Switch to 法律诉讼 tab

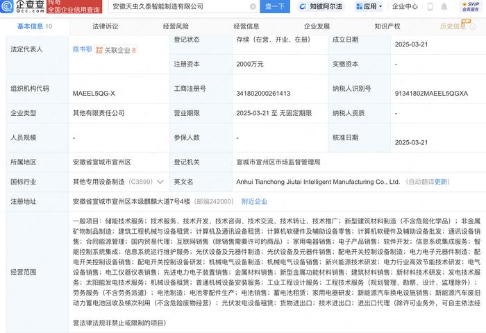[106, 26]
